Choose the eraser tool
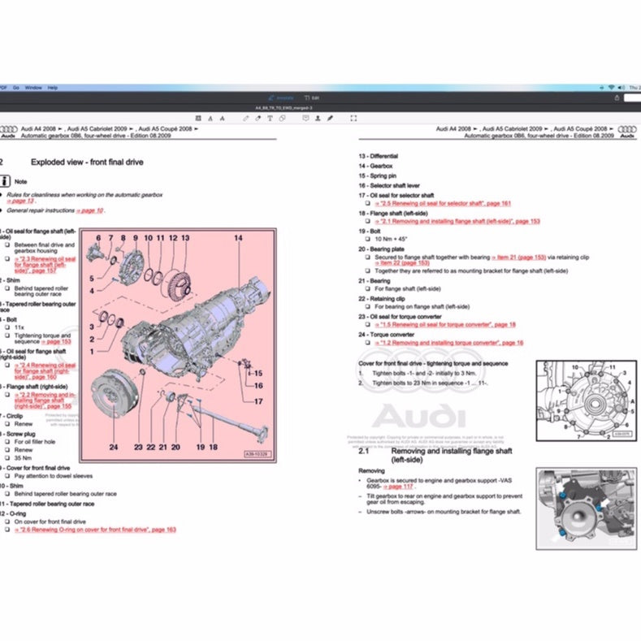The height and width of the screenshot is (641, 641). [258, 118]
